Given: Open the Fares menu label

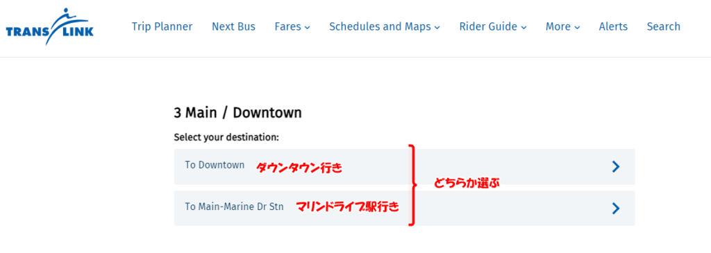Looking at the screenshot, I should 288,27.
